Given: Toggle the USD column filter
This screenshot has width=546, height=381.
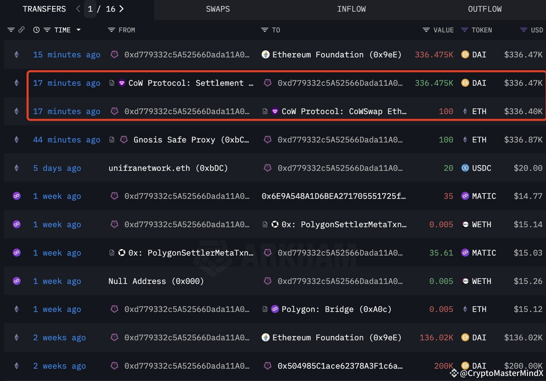Looking at the screenshot, I should tap(524, 30).
